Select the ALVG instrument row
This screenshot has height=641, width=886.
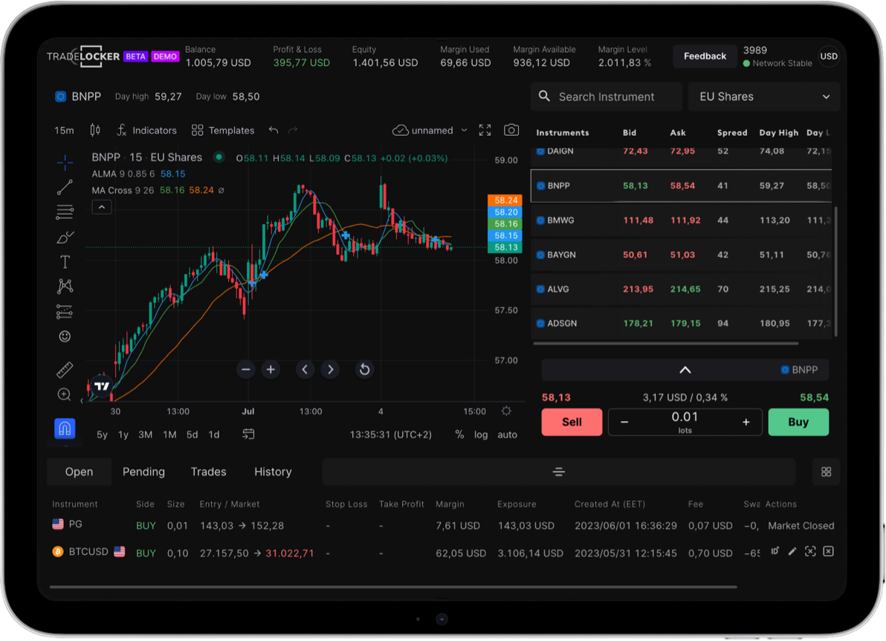(682, 289)
